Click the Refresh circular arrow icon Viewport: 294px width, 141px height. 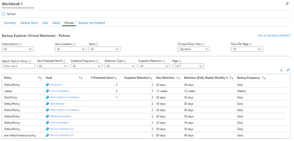4,14
